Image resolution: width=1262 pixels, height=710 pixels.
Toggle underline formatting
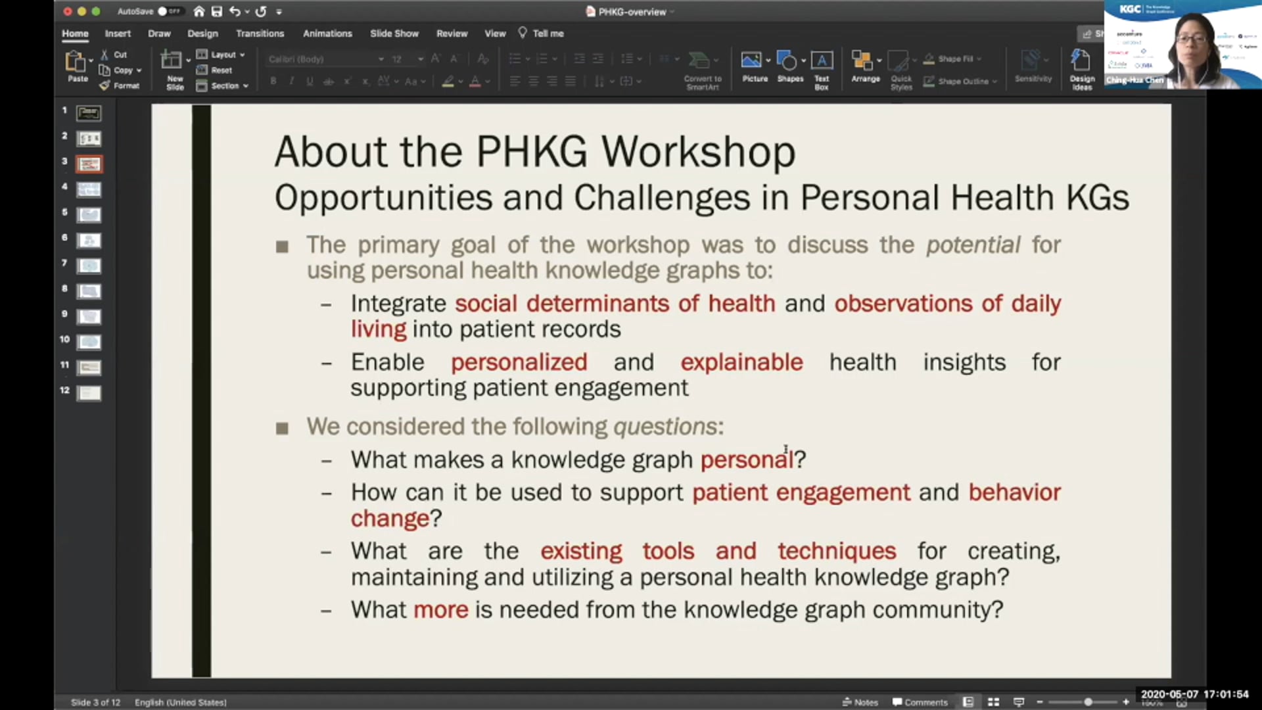click(309, 81)
